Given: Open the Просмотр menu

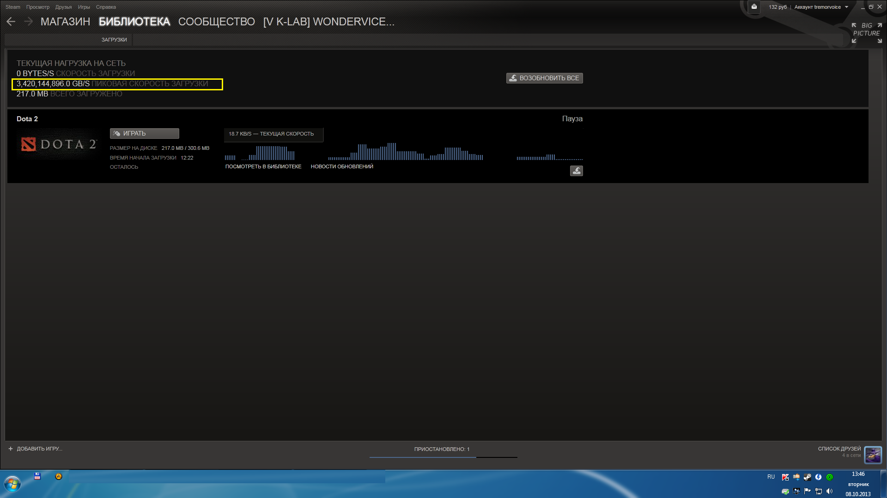Looking at the screenshot, I should [38, 7].
